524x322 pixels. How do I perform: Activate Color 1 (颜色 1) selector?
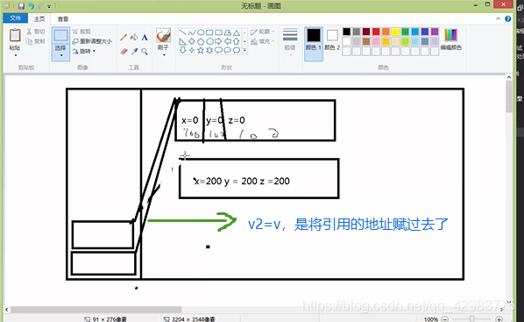tap(314, 44)
